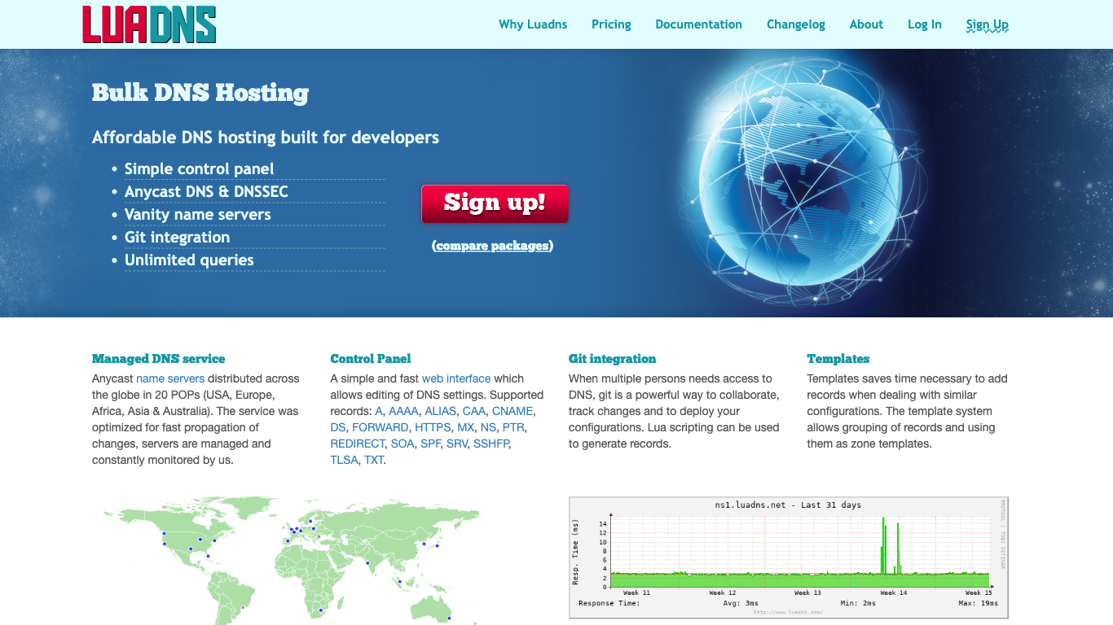Open the name servers link
The height and width of the screenshot is (625, 1113).
click(x=170, y=378)
